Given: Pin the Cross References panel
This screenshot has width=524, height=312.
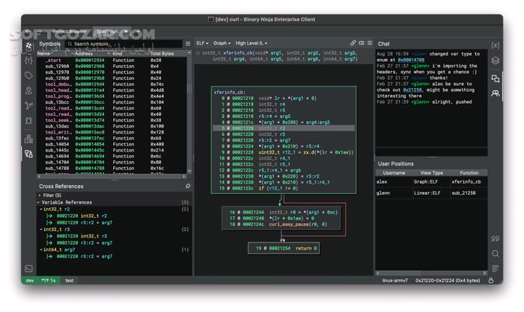Looking at the screenshot, I should (x=188, y=186).
